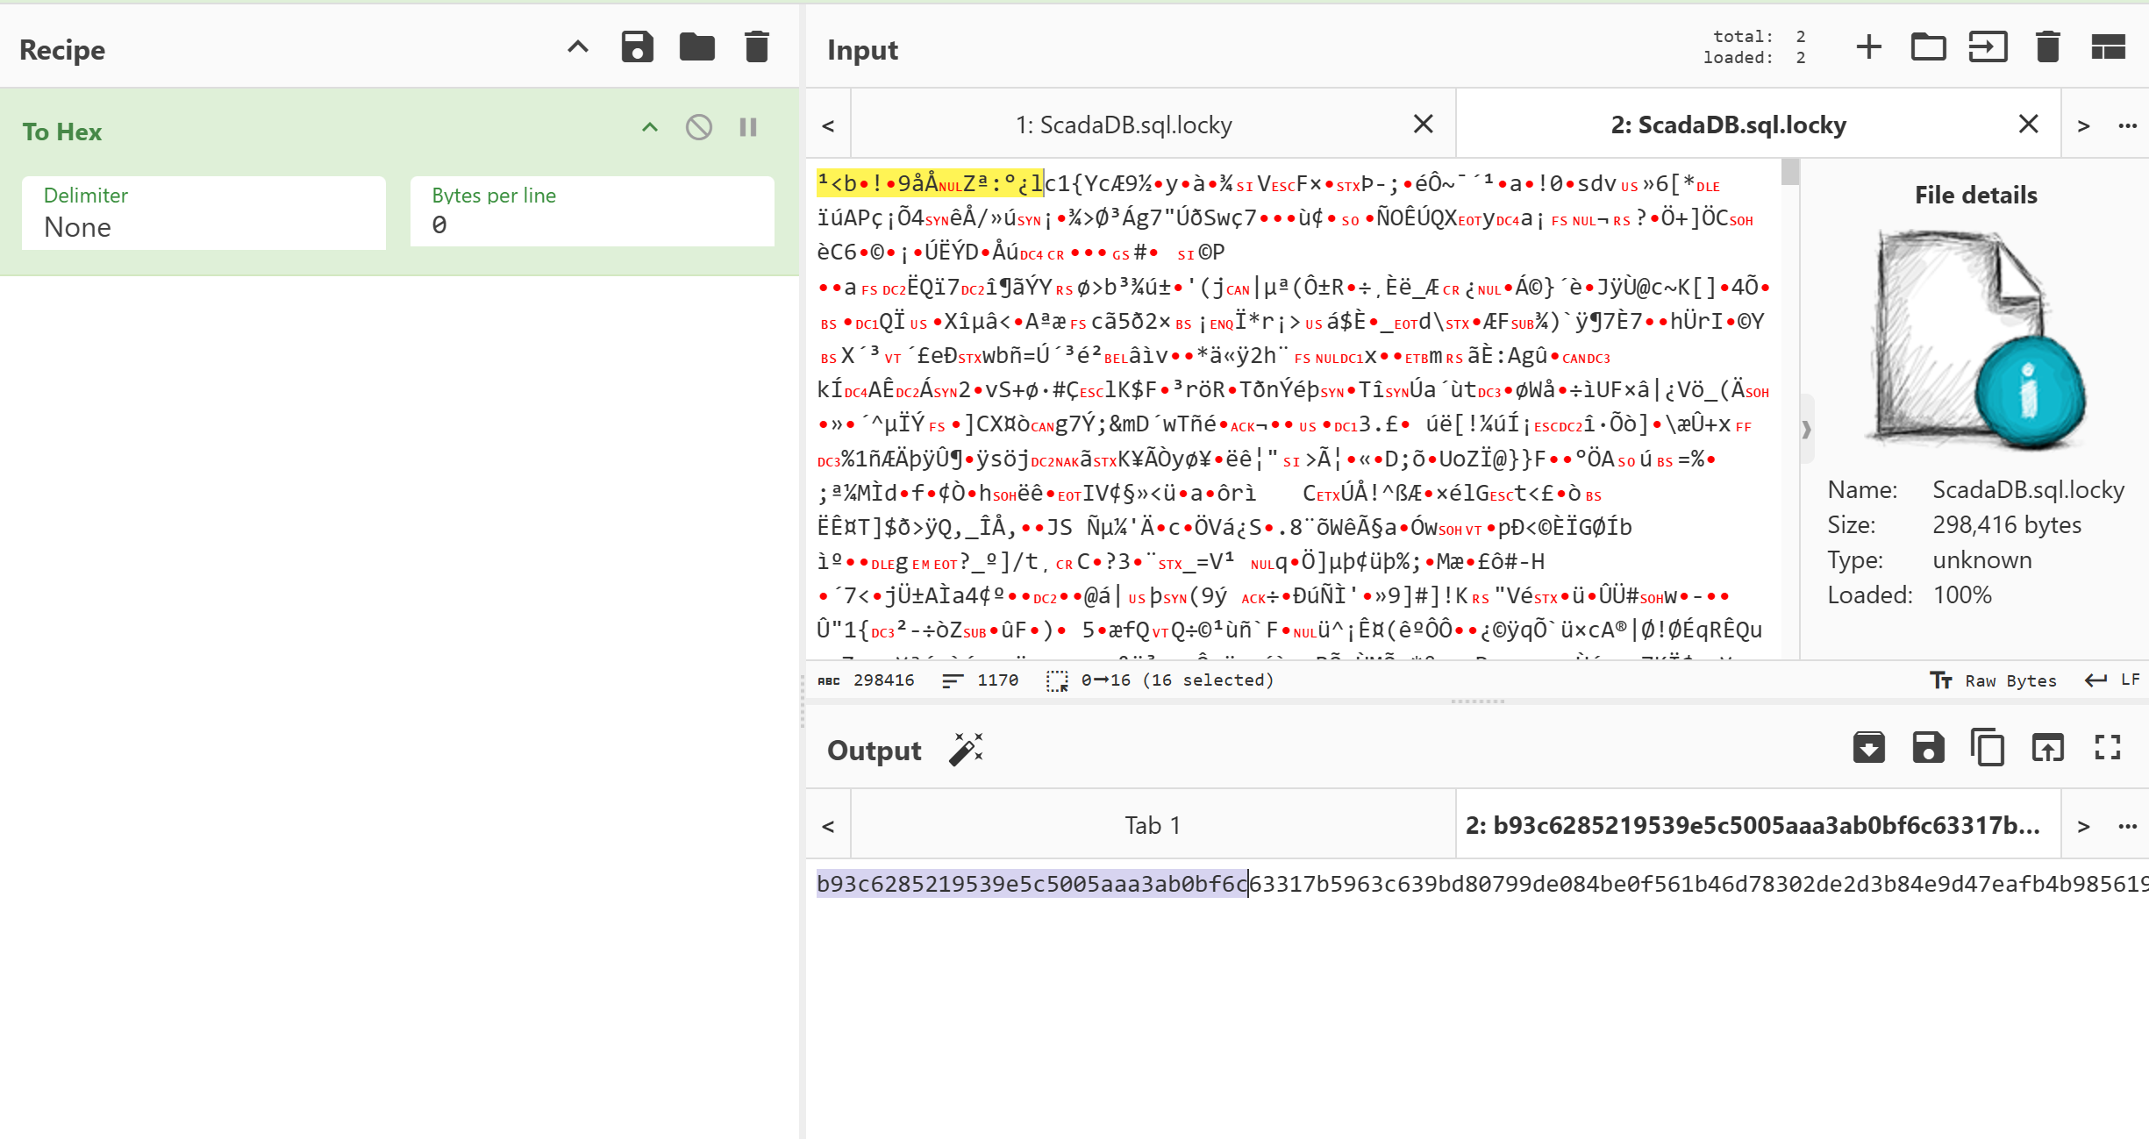
Task: Save the recipe
Action: (637, 47)
